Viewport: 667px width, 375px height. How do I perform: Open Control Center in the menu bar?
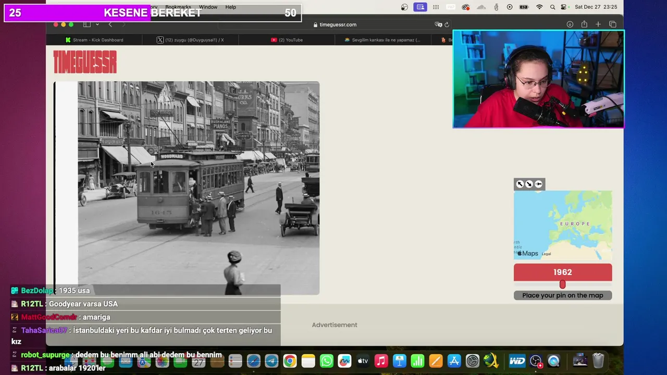(564, 7)
